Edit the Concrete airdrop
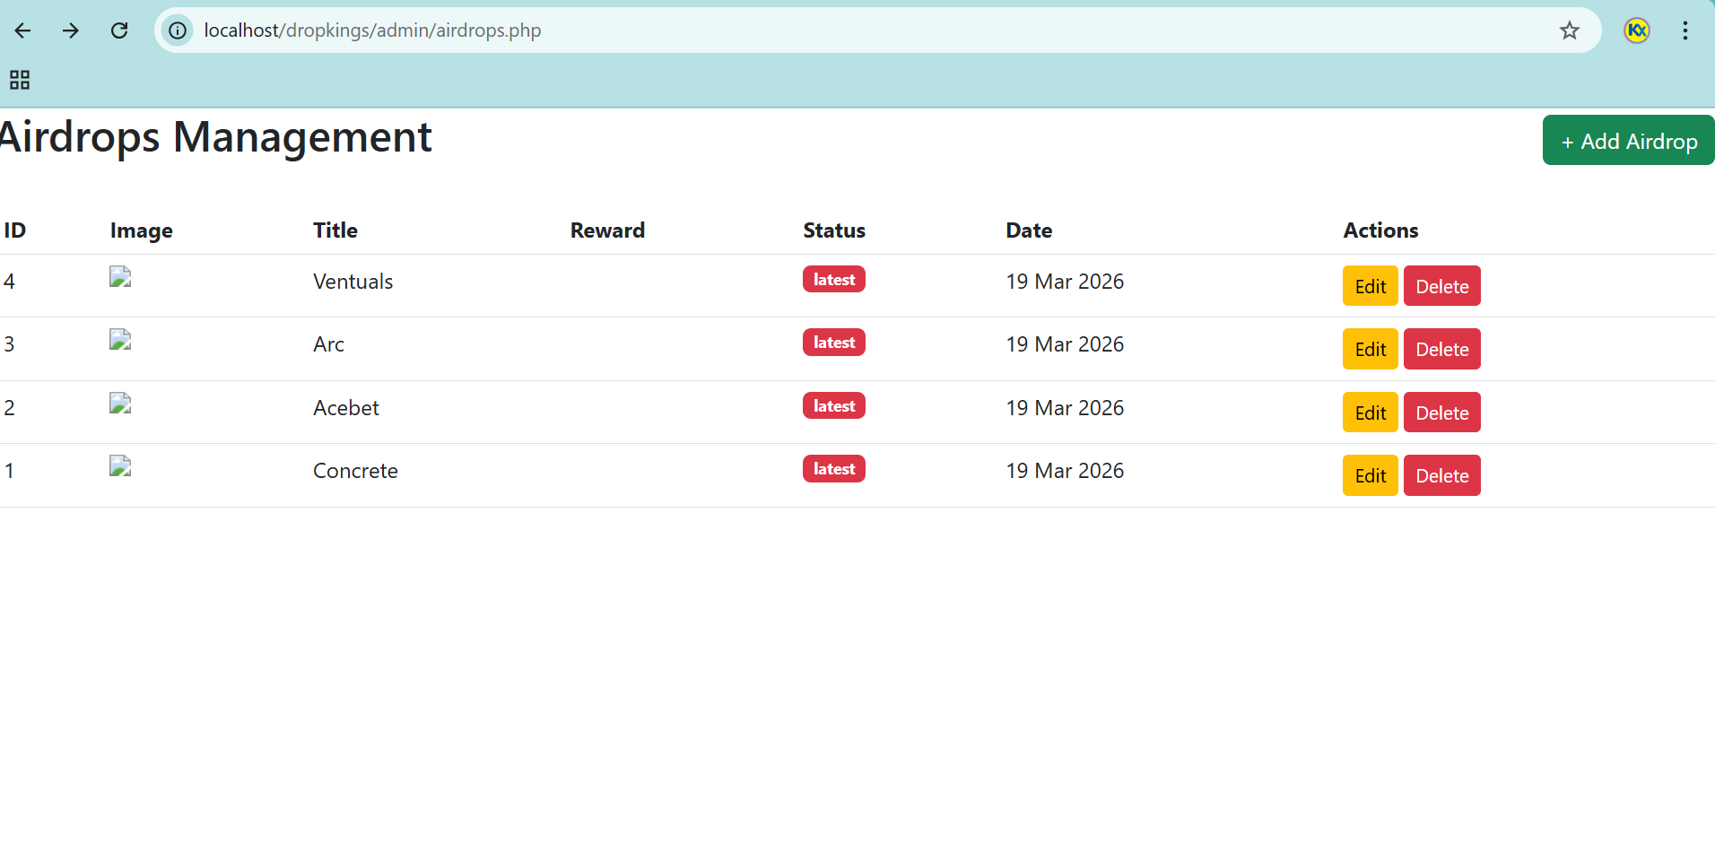1715x843 pixels. [x=1370, y=475]
